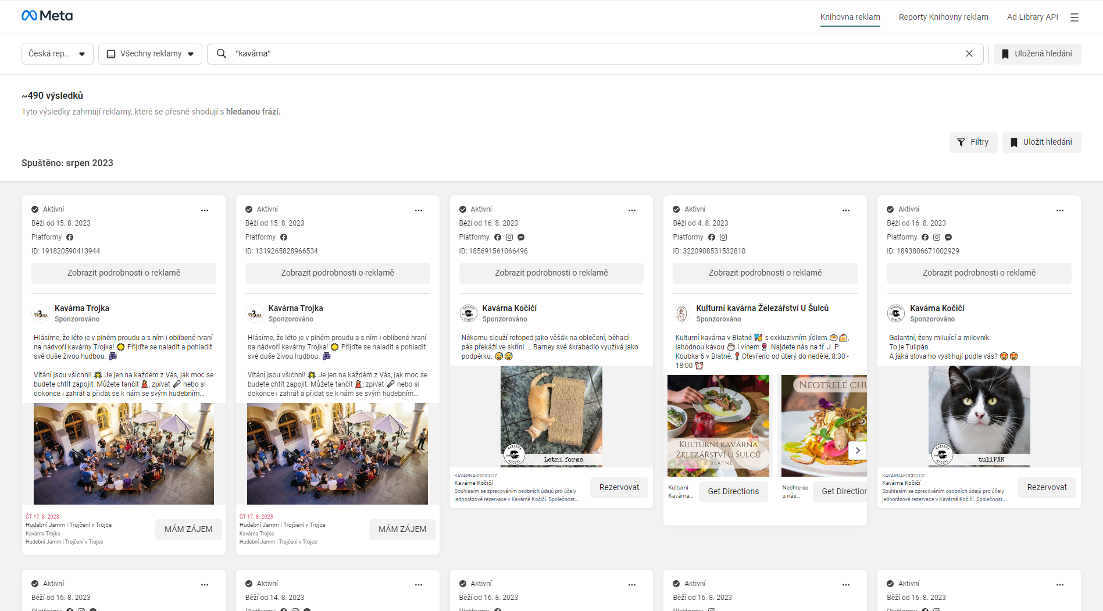Open Kavárna Kočičí page on ad 1893806671002929
The image size is (1103, 611).
pos(937,309)
